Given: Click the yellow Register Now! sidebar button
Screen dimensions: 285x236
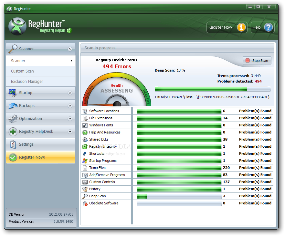Looking at the screenshot, I should click(x=41, y=157).
